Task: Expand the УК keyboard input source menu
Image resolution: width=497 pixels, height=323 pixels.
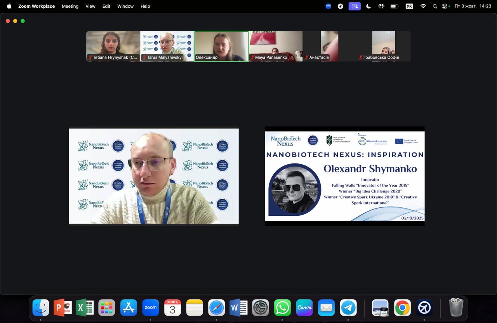Action: (x=409, y=6)
